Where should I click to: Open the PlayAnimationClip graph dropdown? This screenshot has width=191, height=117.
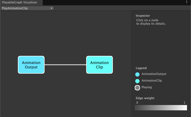[x=27, y=8]
